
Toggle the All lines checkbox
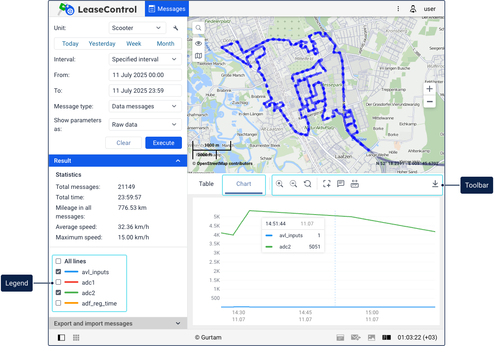[x=58, y=261]
